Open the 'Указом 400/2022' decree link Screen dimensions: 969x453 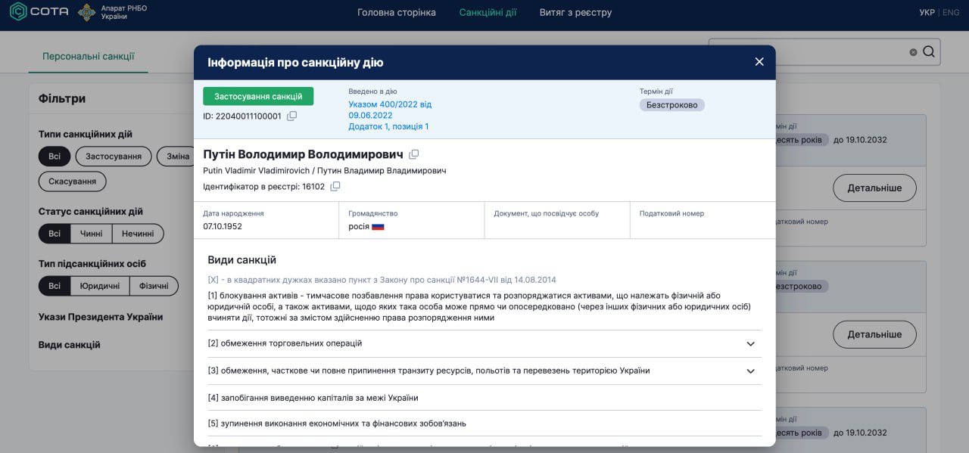pyautogui.click(x=390, y=104)
